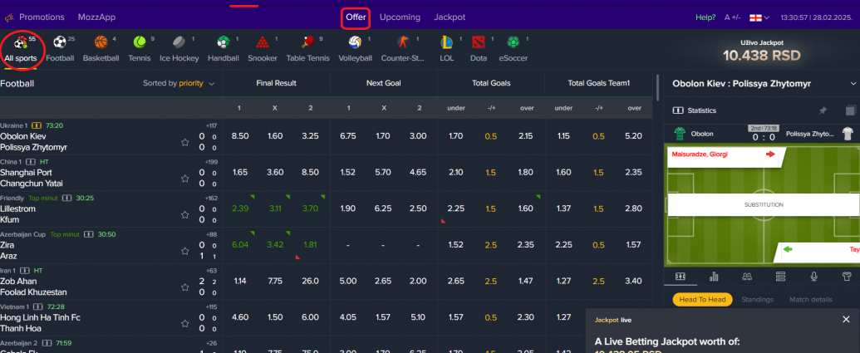Click the Help? link
The height and width of the screenshot is (353, 860).
(705, 17)
